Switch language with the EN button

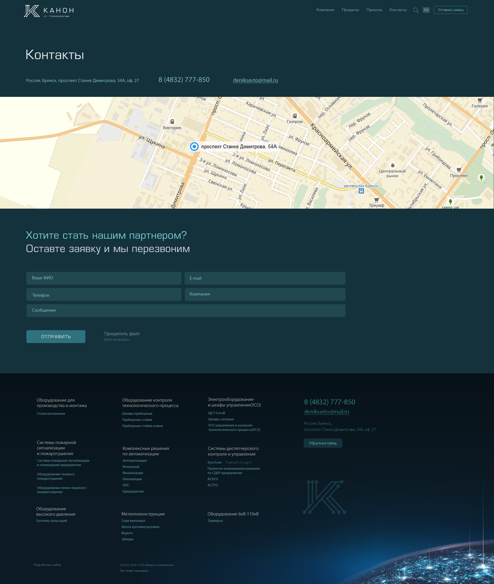coord(426,10)
